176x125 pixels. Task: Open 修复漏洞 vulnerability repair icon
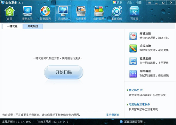(x=45, y=11)
